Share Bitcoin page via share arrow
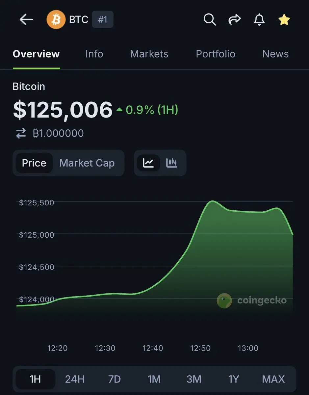 coord(234,20)
